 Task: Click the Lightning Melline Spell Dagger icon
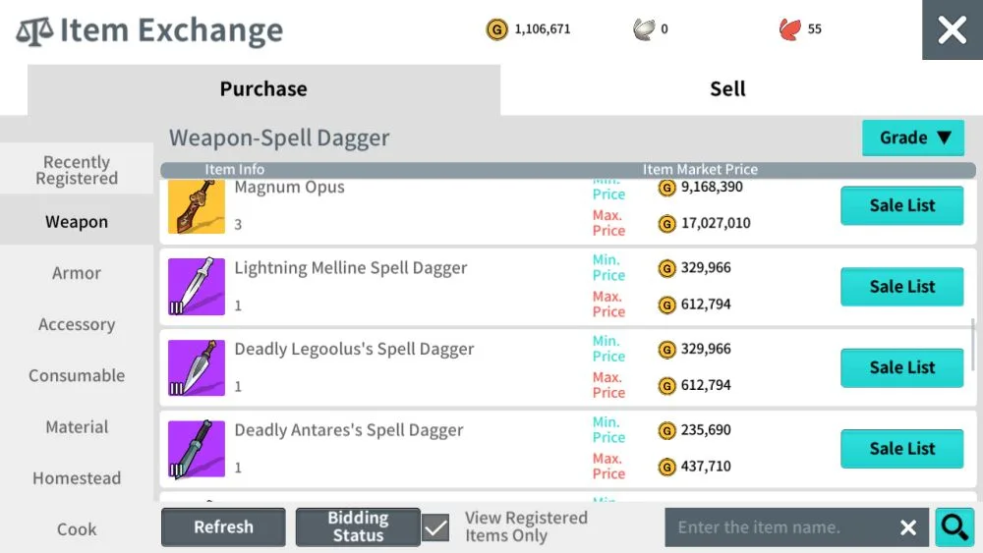point(197,287)
